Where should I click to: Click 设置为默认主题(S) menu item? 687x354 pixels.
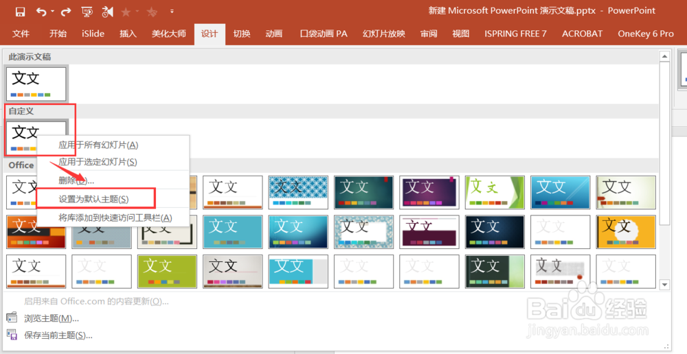coord(113,199)
